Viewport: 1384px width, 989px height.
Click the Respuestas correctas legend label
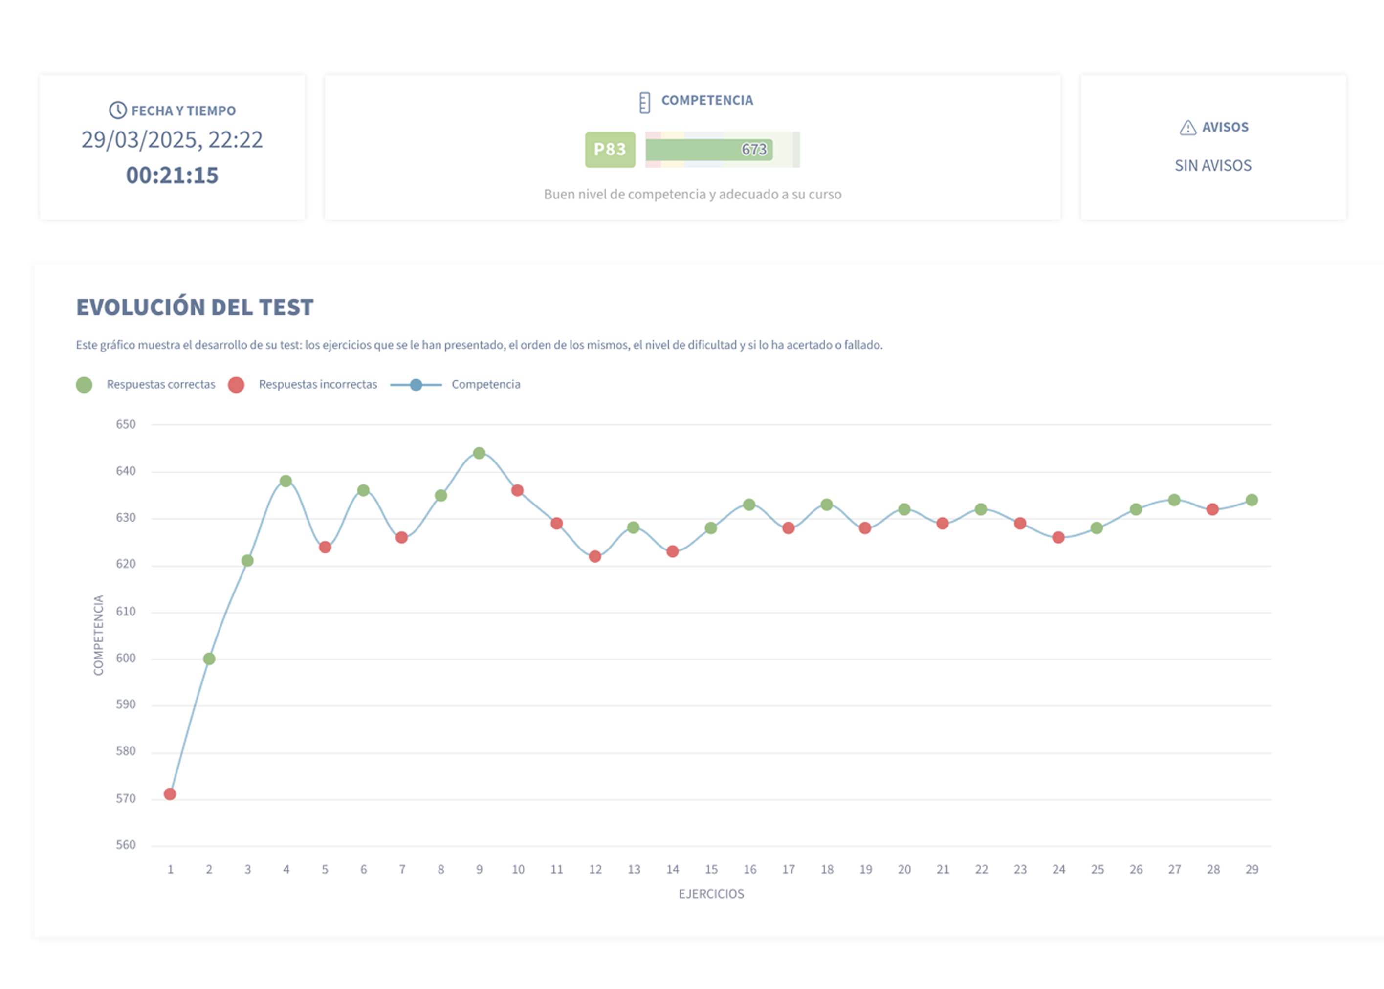click(161, 385)
